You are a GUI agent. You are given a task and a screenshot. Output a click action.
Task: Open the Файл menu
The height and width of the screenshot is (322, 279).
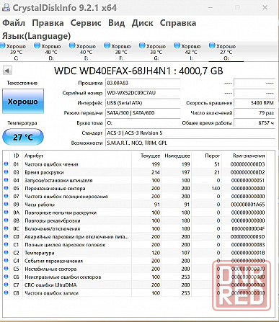pyautogui.click(x=14, y=23)
